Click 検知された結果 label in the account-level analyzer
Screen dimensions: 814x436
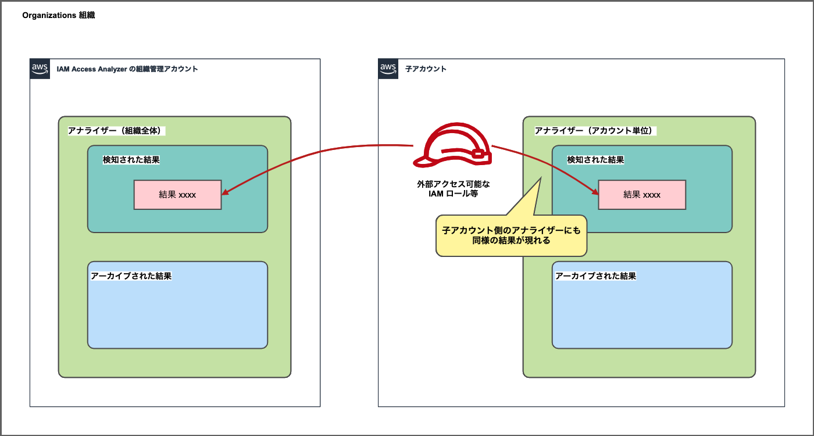tap(596, 160)
